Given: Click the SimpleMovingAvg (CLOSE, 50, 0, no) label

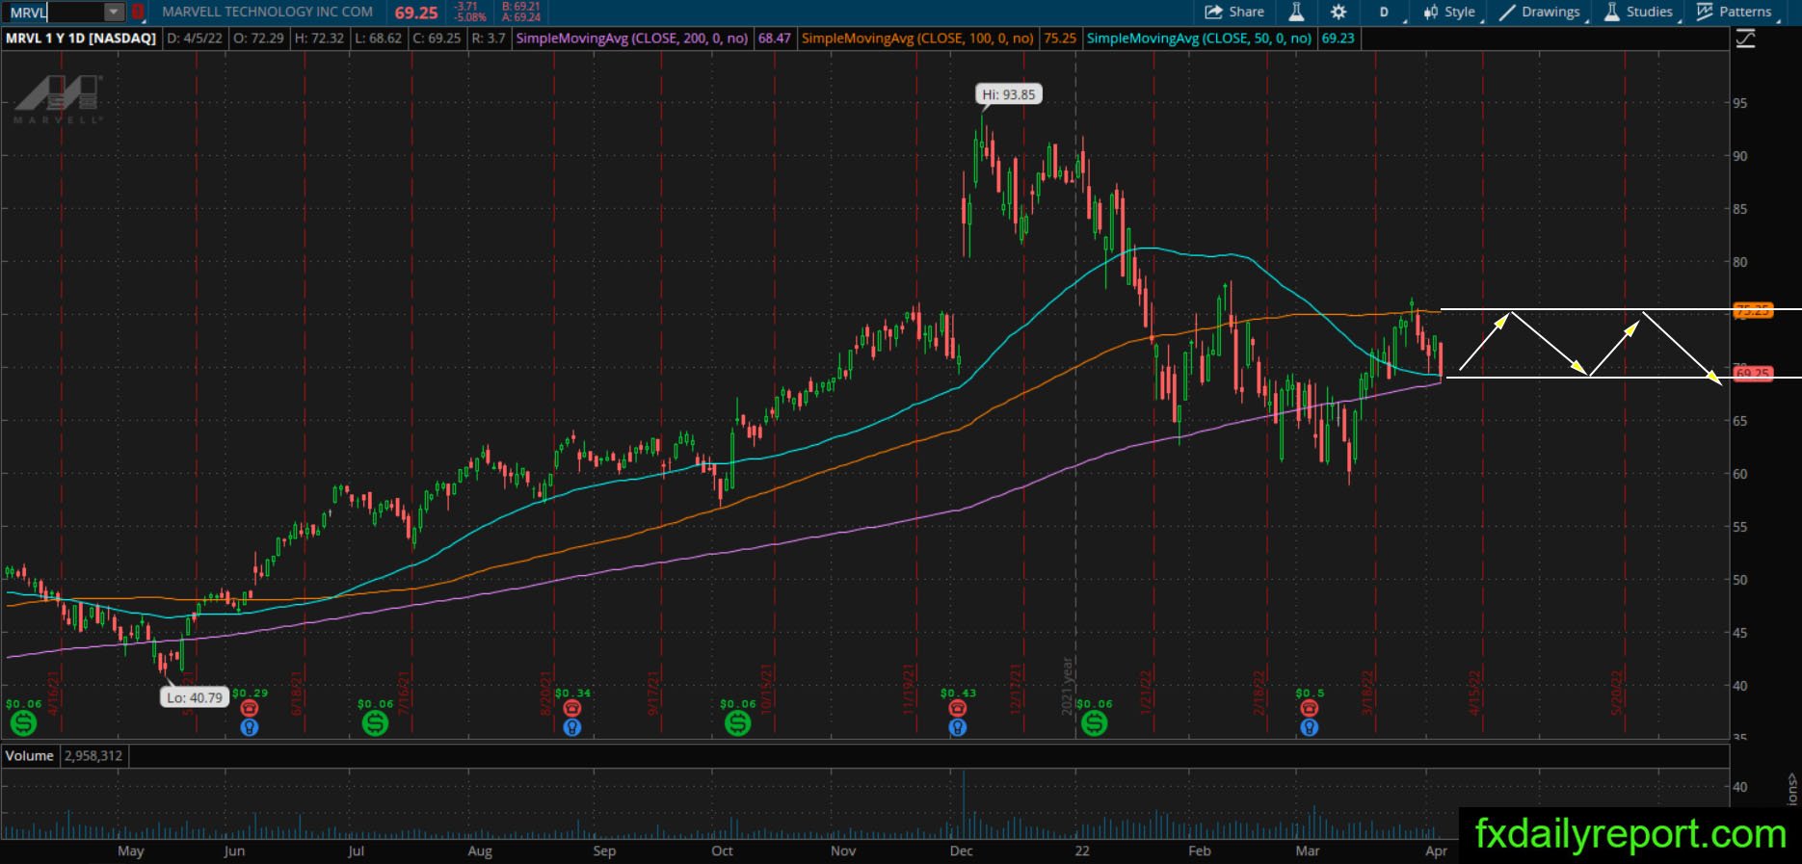Looking at the screenshot, I should pos(1199,39).
